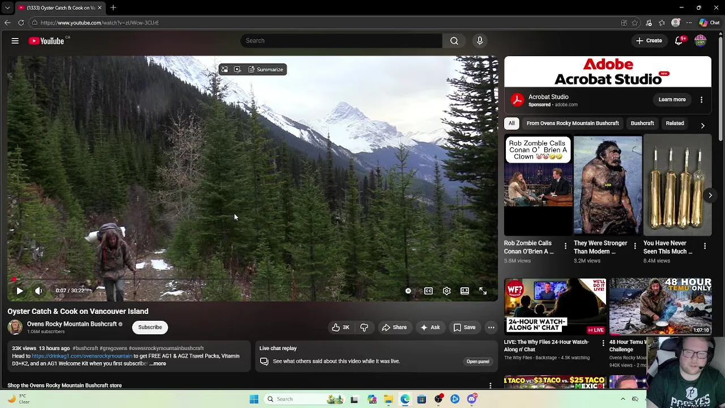Open the notifications bell

coord(679,41)
